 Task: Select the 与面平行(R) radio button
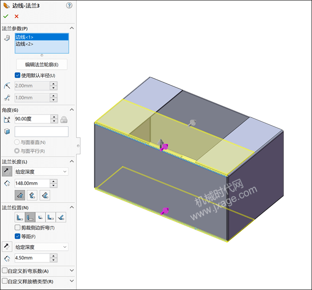(x=17, y=151)
